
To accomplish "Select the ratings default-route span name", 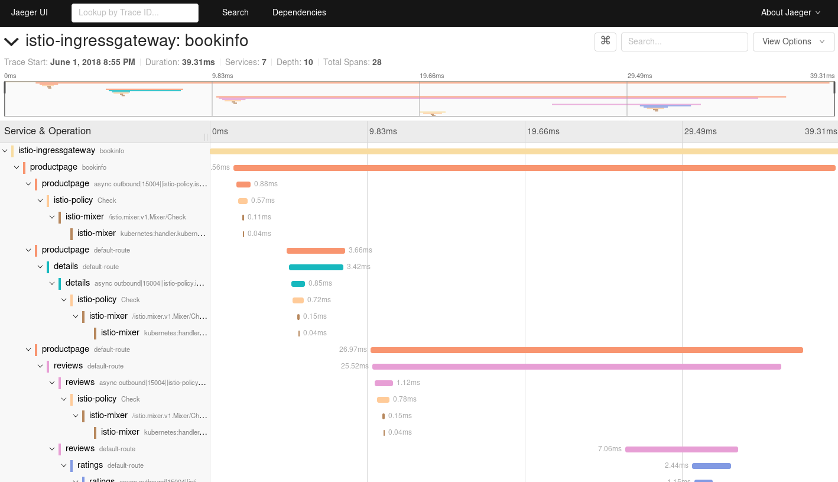I will click(x=90, y=465).
